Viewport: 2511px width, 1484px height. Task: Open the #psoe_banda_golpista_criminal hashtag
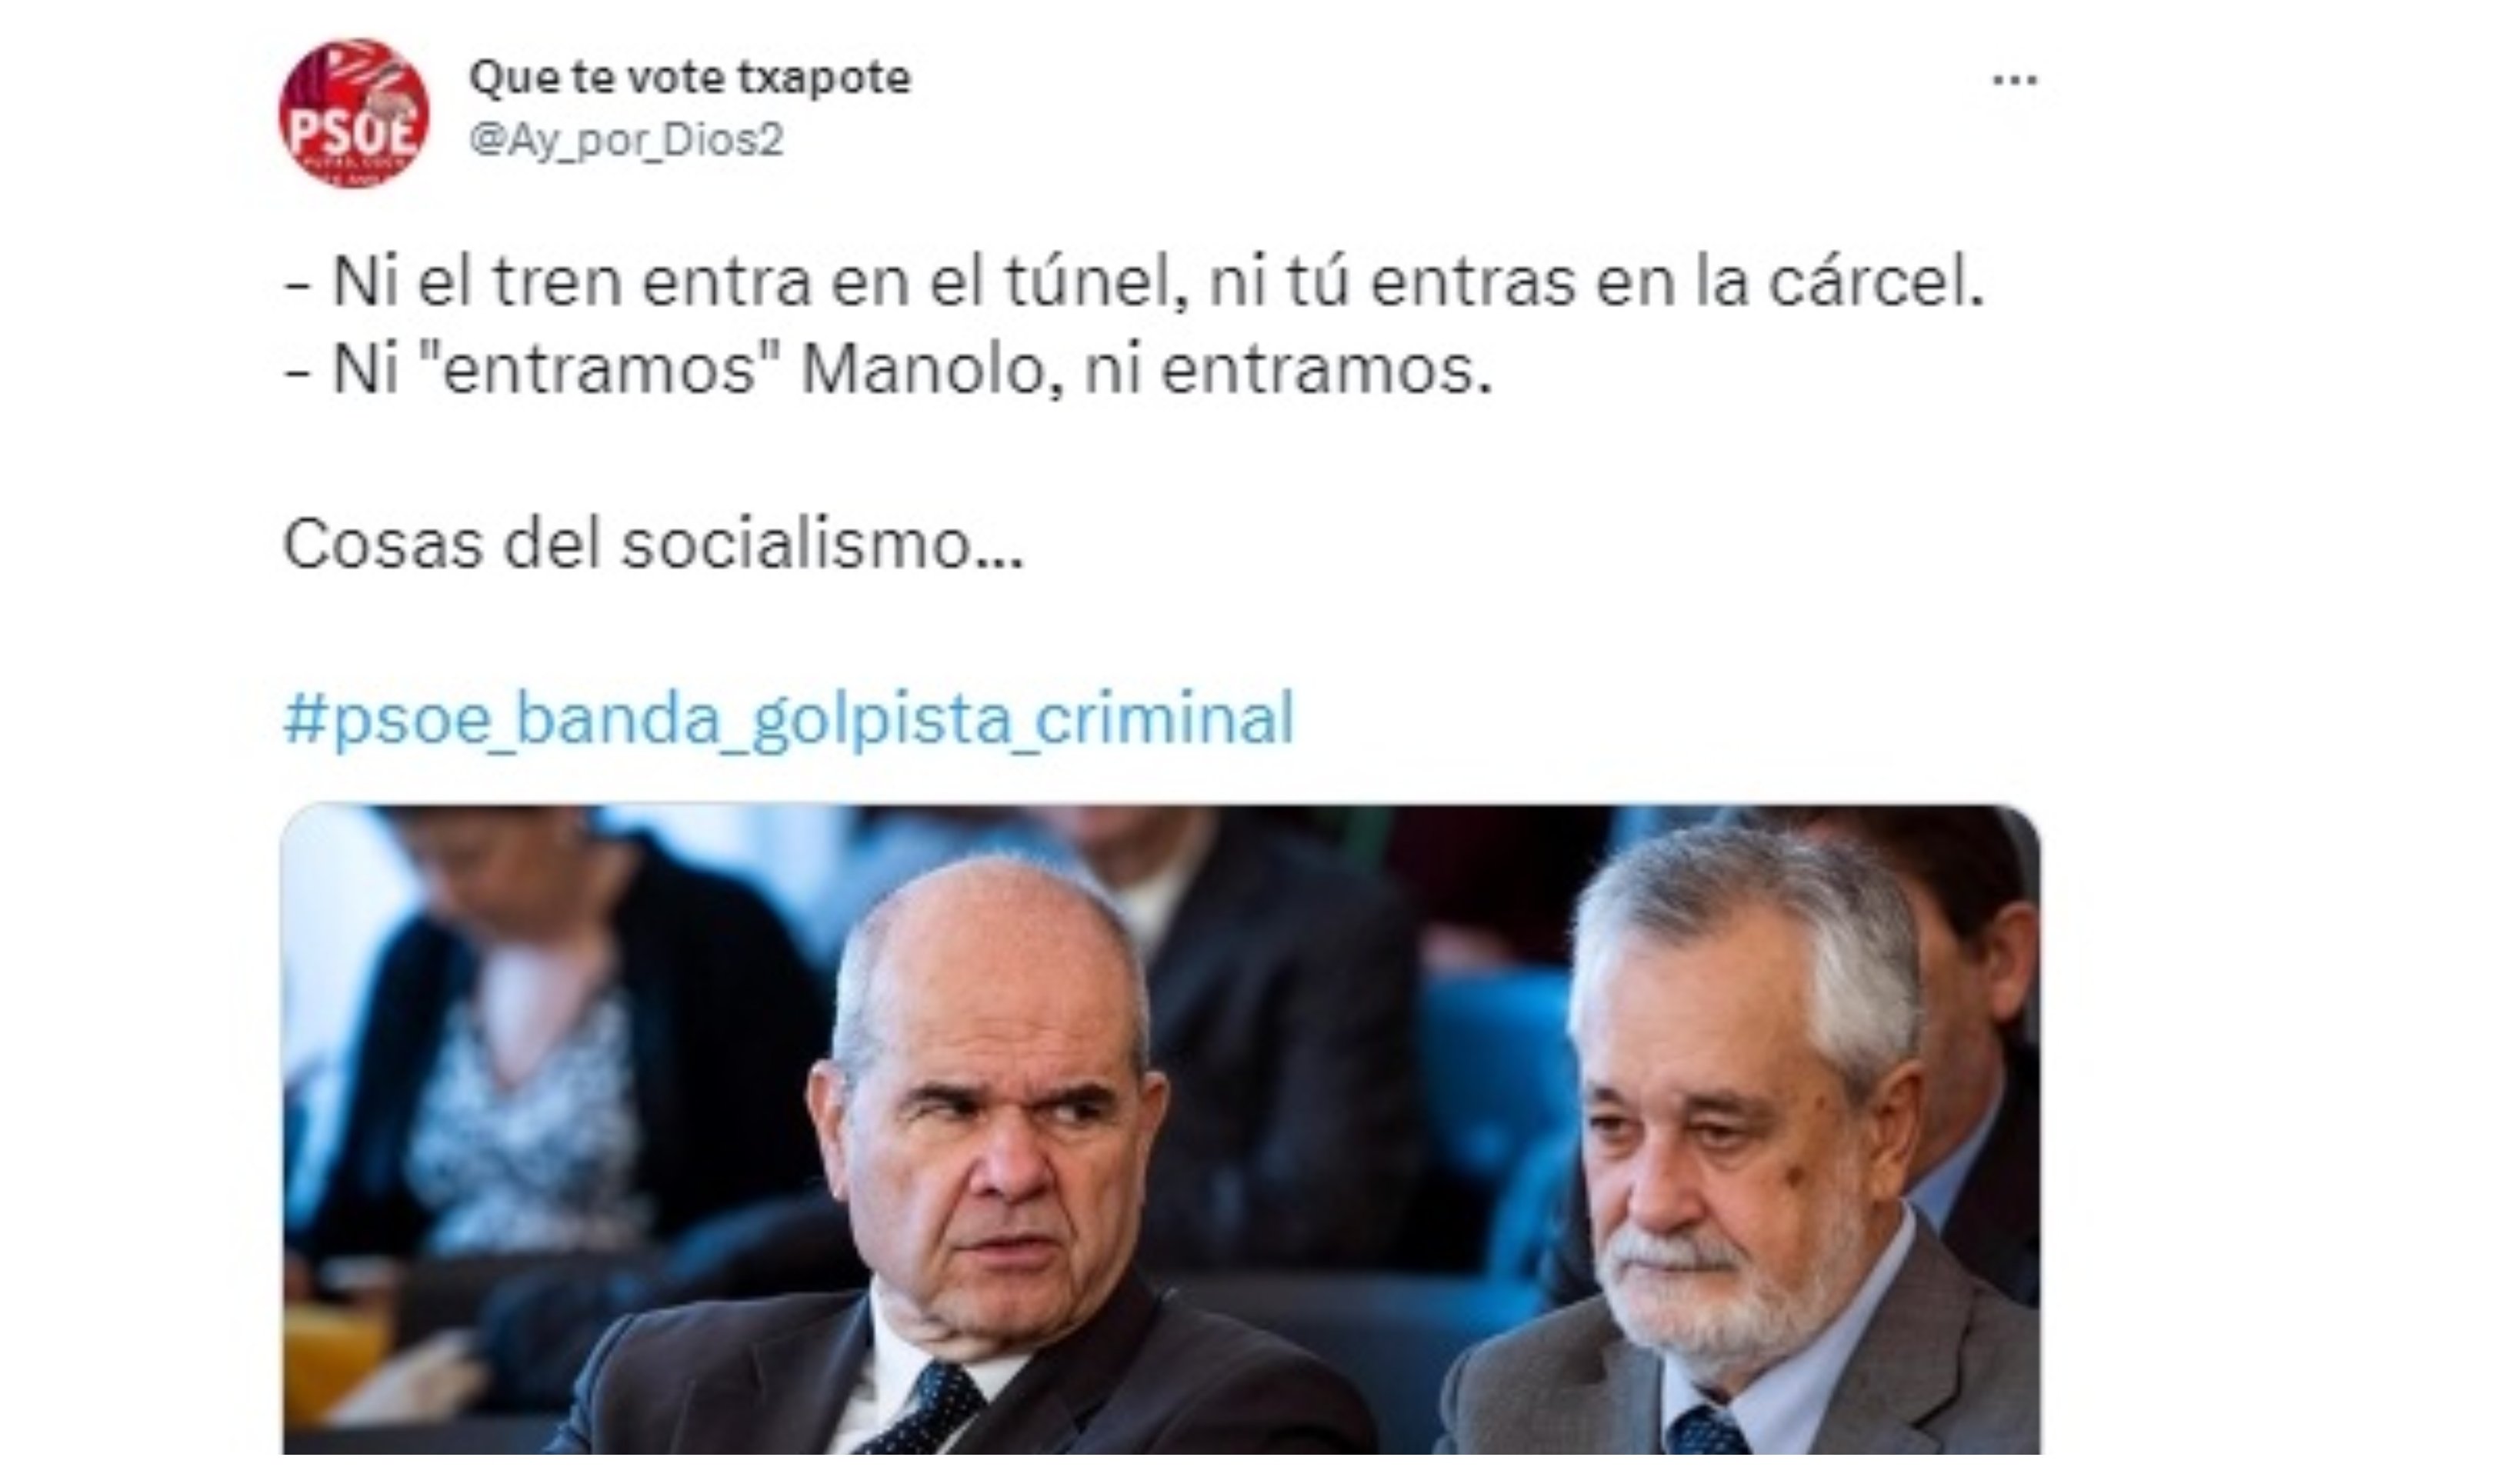[789, 718]
